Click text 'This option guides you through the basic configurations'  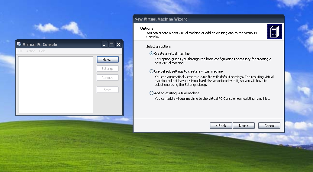pyautogui.click(x=213, y=61)
